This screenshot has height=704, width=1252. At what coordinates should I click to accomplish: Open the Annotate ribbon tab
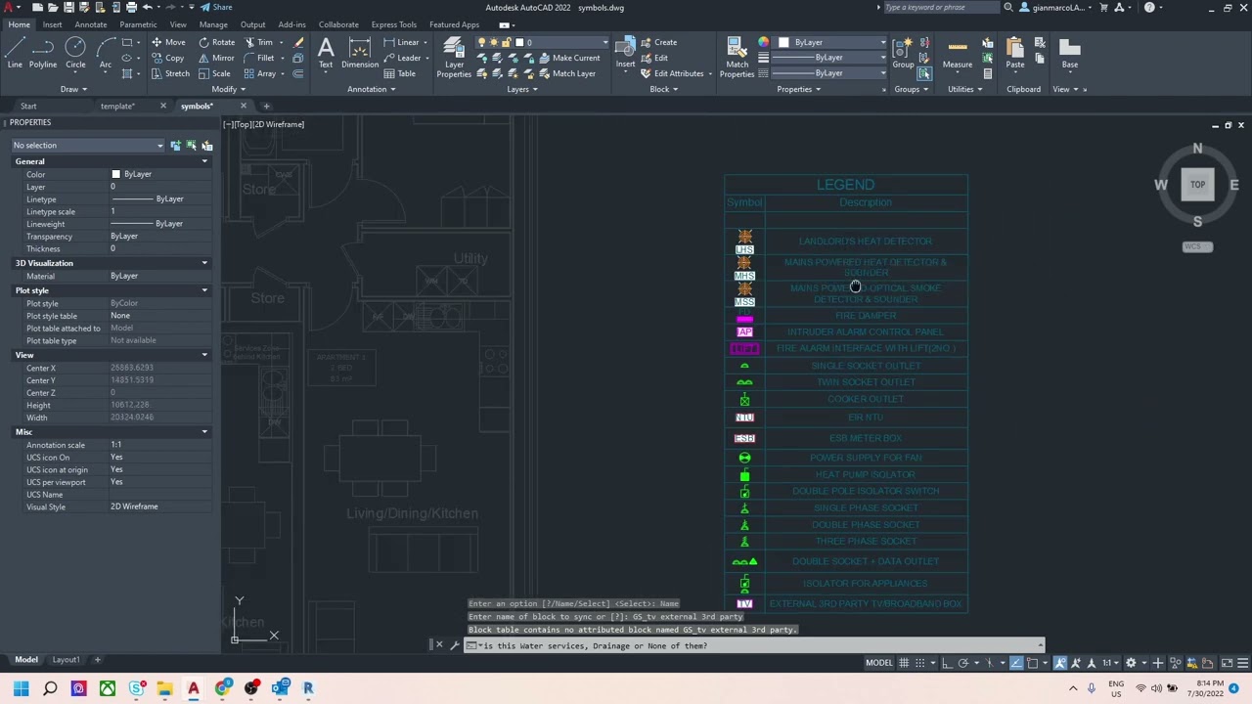[91, 24]
